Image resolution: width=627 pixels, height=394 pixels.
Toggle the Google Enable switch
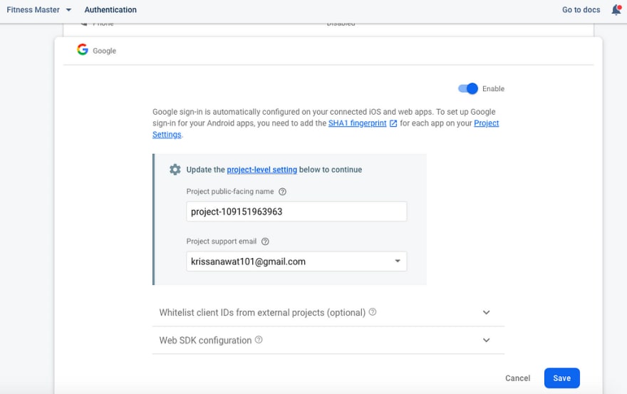coord(468,88)
